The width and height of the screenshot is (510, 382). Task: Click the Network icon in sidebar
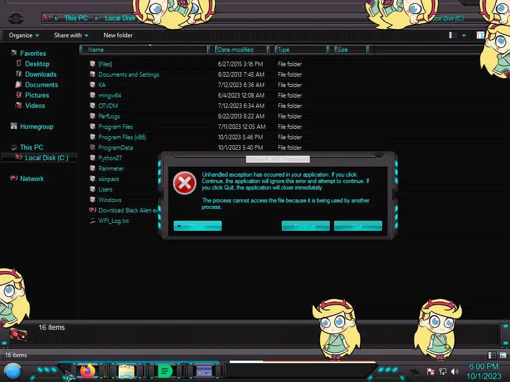coord(13,178)
